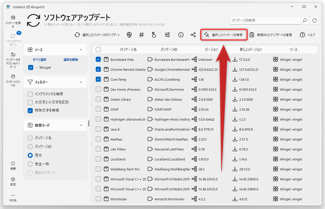Click in the パッケージの検索 search field
The image size is (325, 209).
tap(265, 20)
